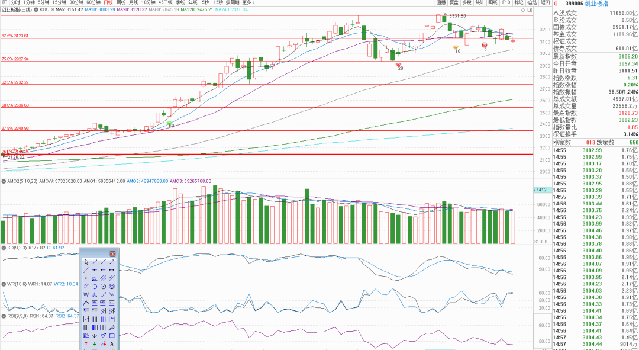Select the 45日线 period tab
The image size is (639, 350).
tap(166, 2)
